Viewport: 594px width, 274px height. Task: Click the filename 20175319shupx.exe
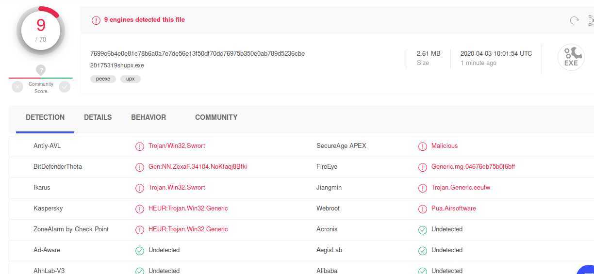[x=117, y=65]
